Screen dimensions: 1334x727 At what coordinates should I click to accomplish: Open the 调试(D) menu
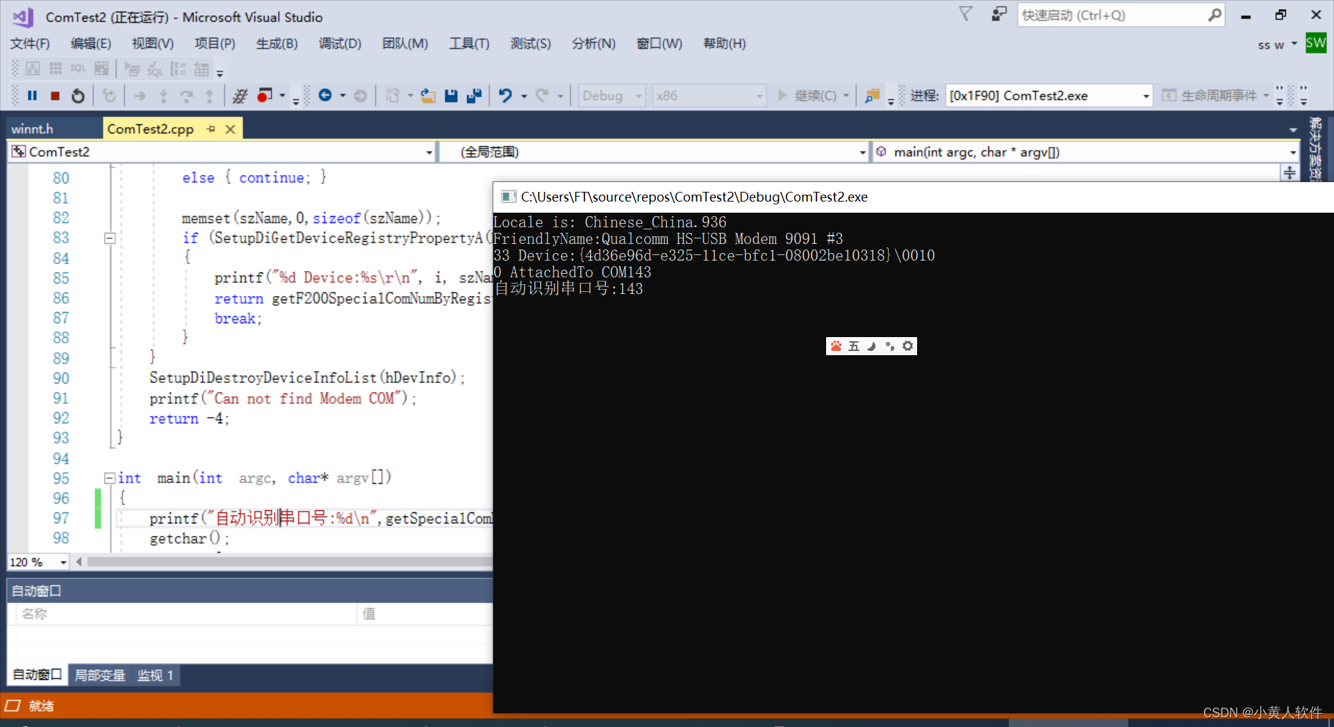[x=340, y=44]
